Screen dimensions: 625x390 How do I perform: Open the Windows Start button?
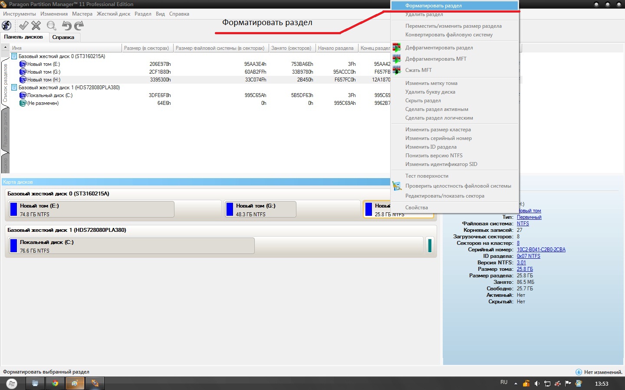click(x=12, y=383)
